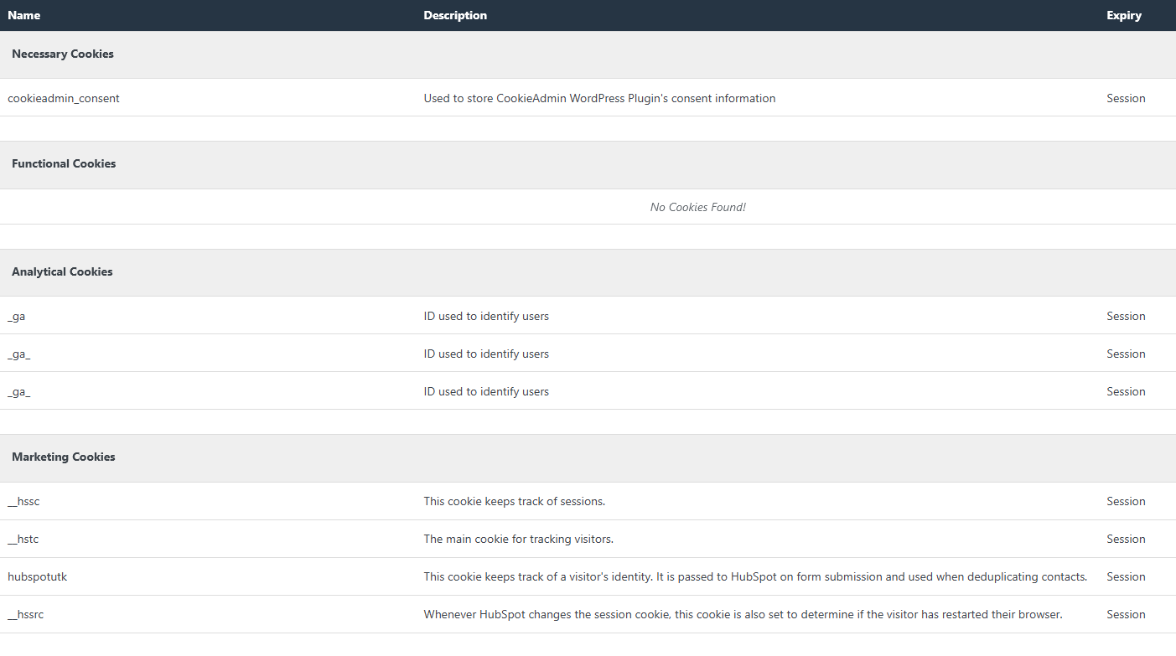Click the Description column header

[455, 15]
